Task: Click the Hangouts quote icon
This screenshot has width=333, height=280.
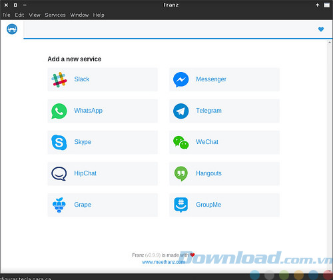Action: [x=181, y=173]
